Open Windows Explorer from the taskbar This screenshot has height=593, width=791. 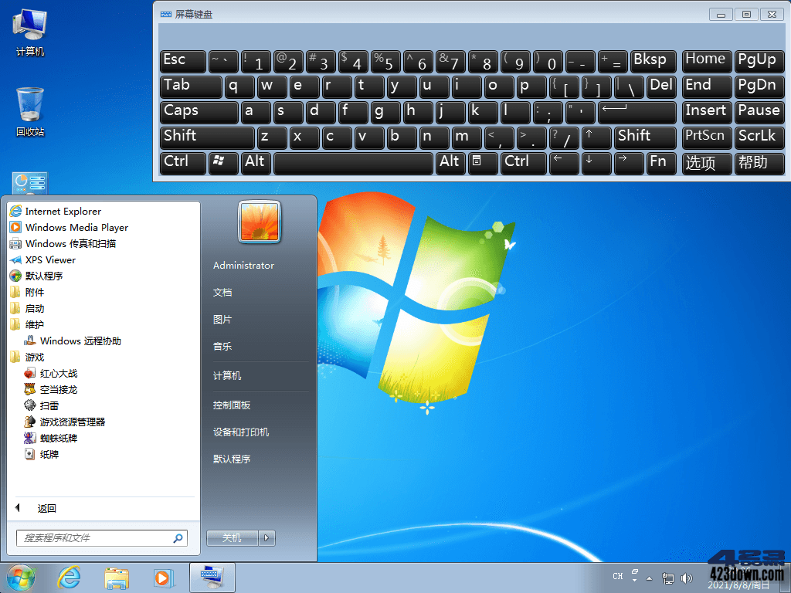[x=116, y=577]
